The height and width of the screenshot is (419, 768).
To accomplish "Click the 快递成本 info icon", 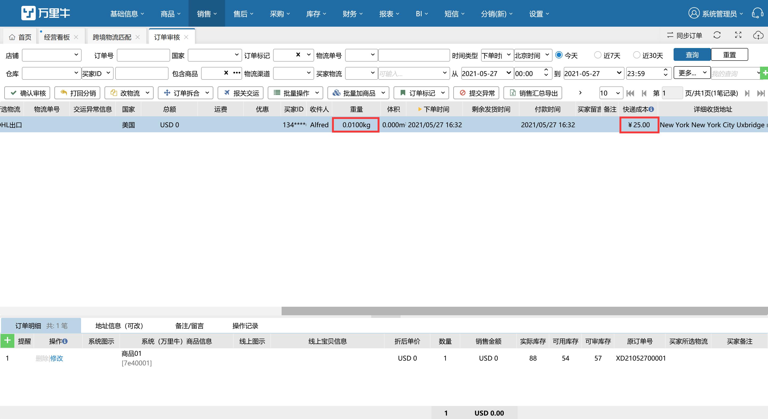I will click(651, 109).
